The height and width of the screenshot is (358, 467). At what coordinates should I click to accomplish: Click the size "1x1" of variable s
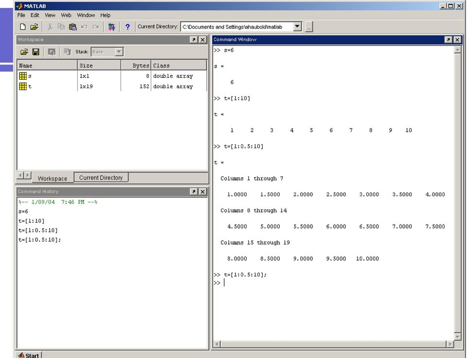click(x=84, y=76)
